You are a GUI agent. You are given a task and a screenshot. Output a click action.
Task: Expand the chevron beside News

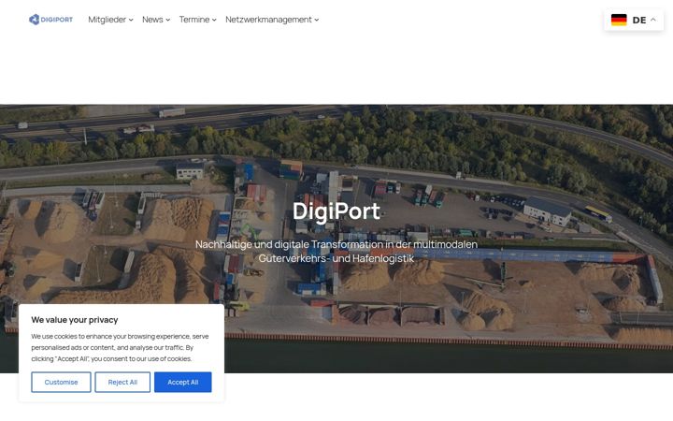click(x=168, y=20)
